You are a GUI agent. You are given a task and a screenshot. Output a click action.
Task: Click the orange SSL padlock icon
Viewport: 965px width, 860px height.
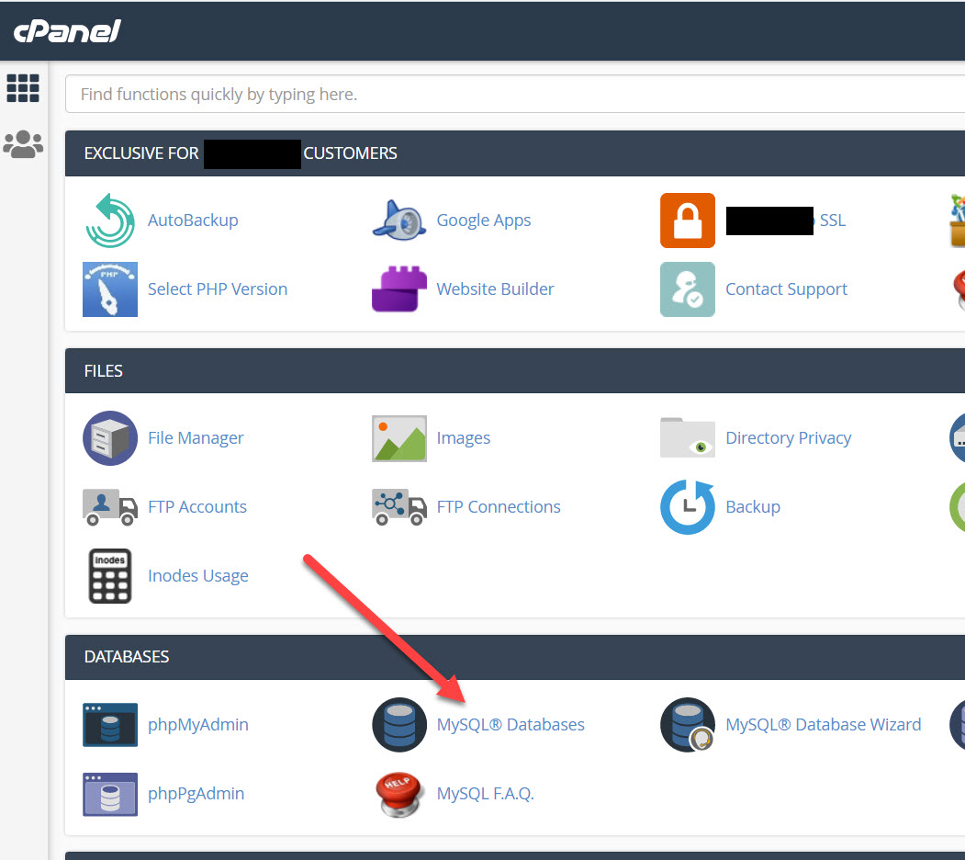pos(688,221)
